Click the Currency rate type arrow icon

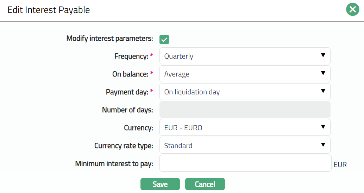323,145
